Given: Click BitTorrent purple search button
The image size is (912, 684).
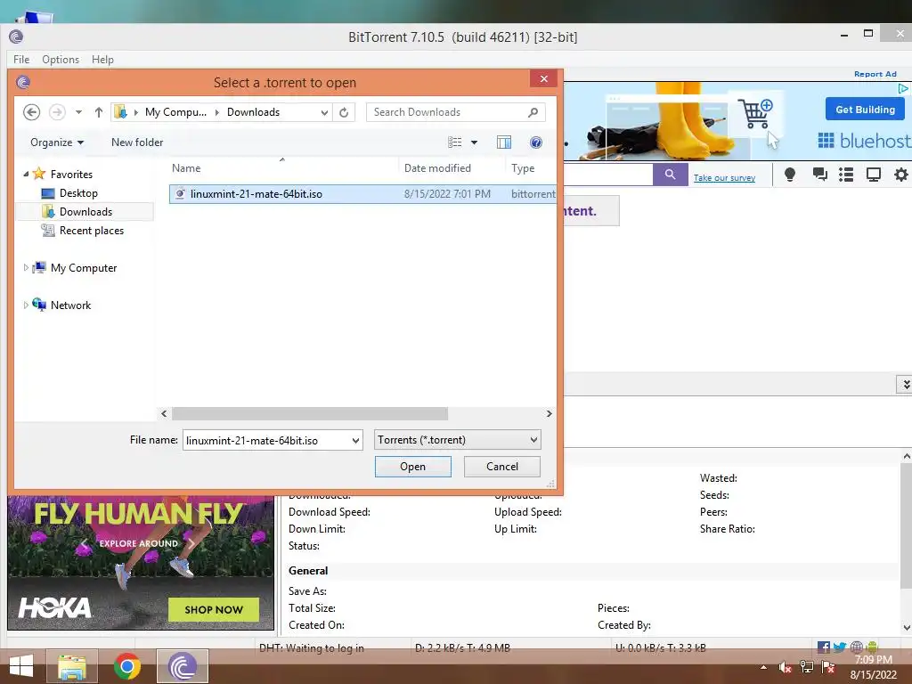Looking at the screenshot, I should 670,175.
